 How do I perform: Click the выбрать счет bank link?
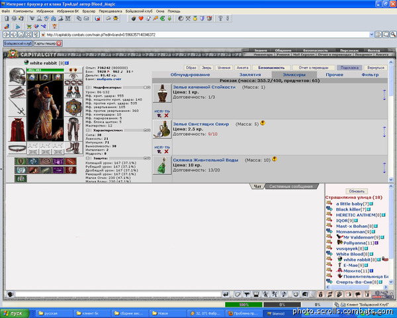pos(109,79)
